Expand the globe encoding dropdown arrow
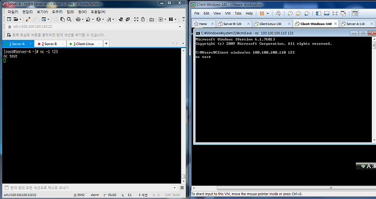Screen dimensions: 376x199 click(x=103, y=20)
